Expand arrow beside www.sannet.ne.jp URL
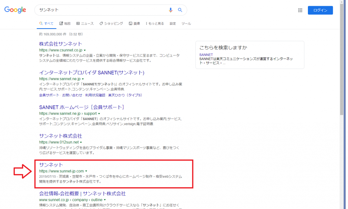Viewport: 348px width, 209px height. click(x=83, y=79)
